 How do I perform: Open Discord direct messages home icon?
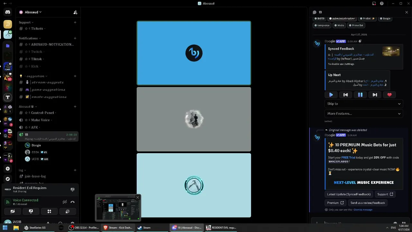tap(8, 12)
